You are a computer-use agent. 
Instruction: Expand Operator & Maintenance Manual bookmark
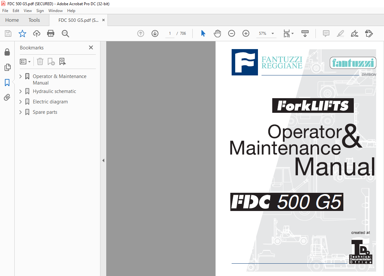coord(20,76)
